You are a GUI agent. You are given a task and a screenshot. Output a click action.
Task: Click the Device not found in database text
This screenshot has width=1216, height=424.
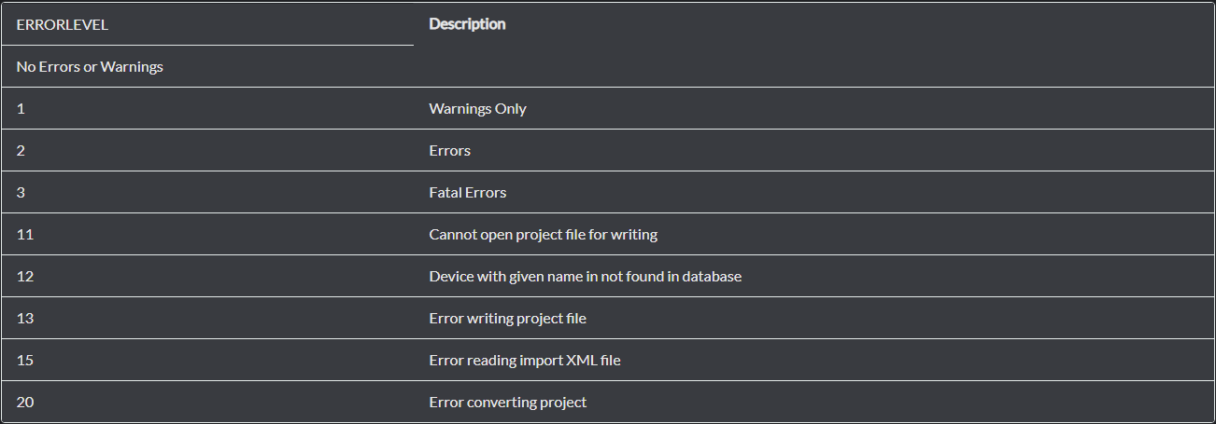point(585,277)
